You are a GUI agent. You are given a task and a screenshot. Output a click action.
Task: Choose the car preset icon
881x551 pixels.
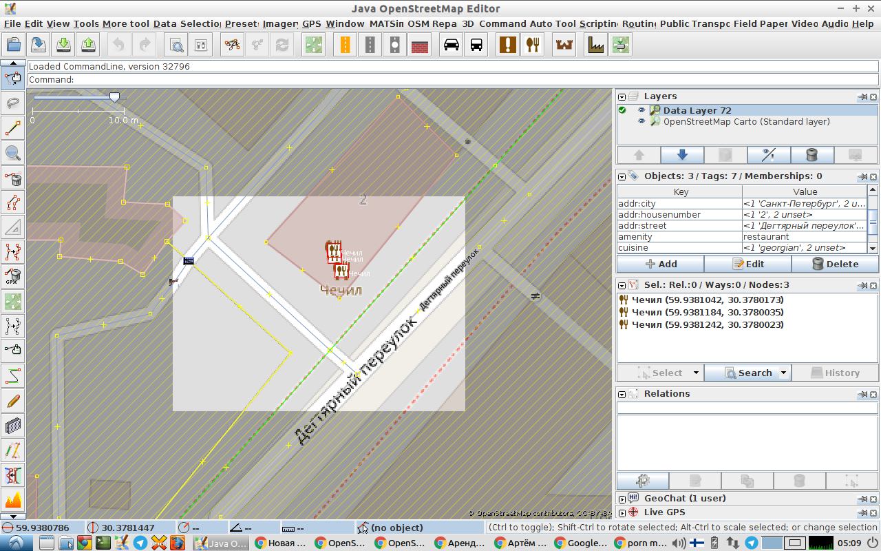pyautogui.click(x=452, y=45)
